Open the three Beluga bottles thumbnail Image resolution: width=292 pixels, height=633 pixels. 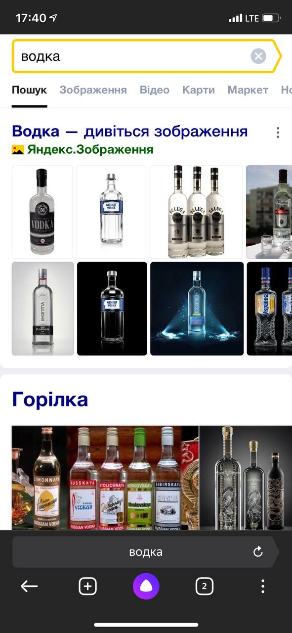(x=196, y=212)
